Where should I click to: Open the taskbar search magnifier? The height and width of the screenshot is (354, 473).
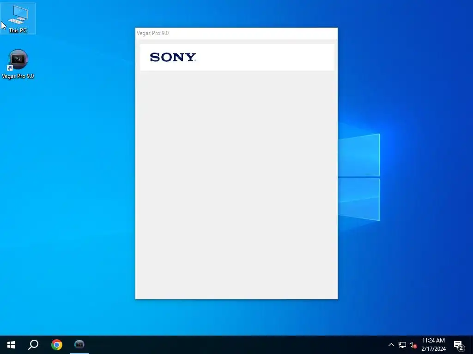(x=33, y=345)
